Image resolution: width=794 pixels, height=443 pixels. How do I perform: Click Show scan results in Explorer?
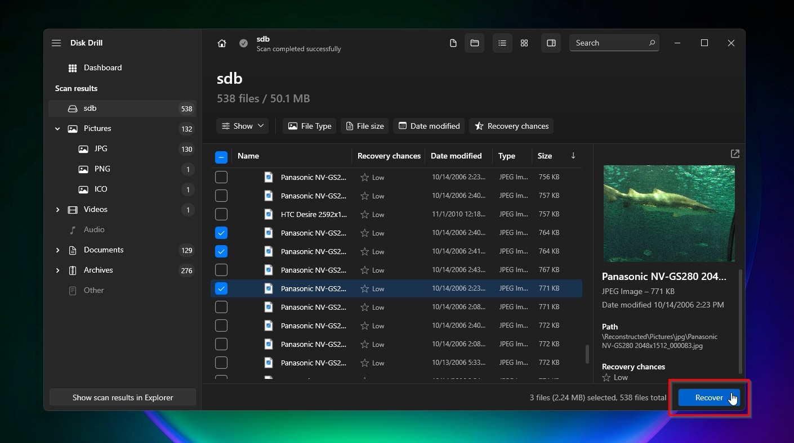[x=123, y=397]
